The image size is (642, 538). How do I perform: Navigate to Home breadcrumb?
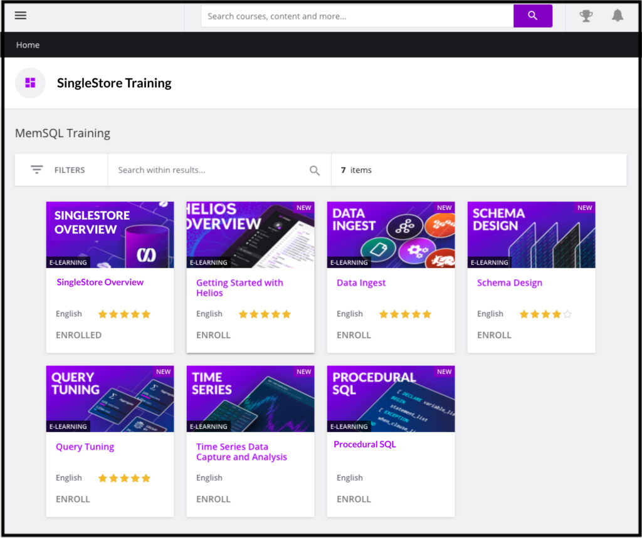pos(28,45)
